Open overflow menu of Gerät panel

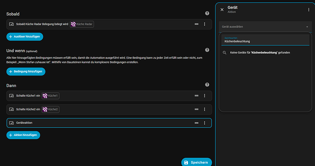click(x=309, y=10)
